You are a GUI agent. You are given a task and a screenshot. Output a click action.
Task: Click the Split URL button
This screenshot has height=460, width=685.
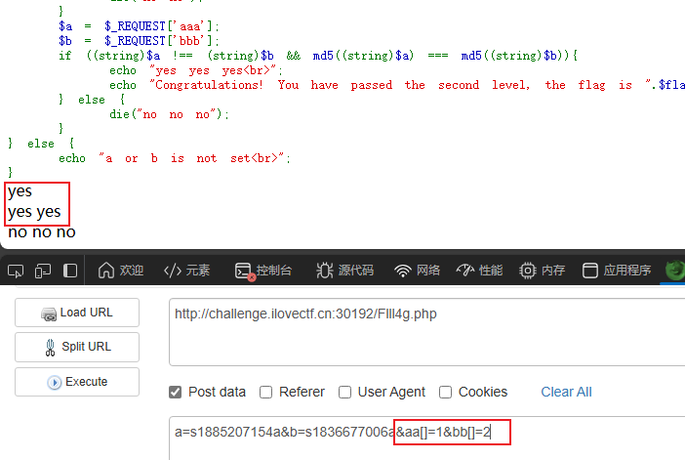(77, 347)
